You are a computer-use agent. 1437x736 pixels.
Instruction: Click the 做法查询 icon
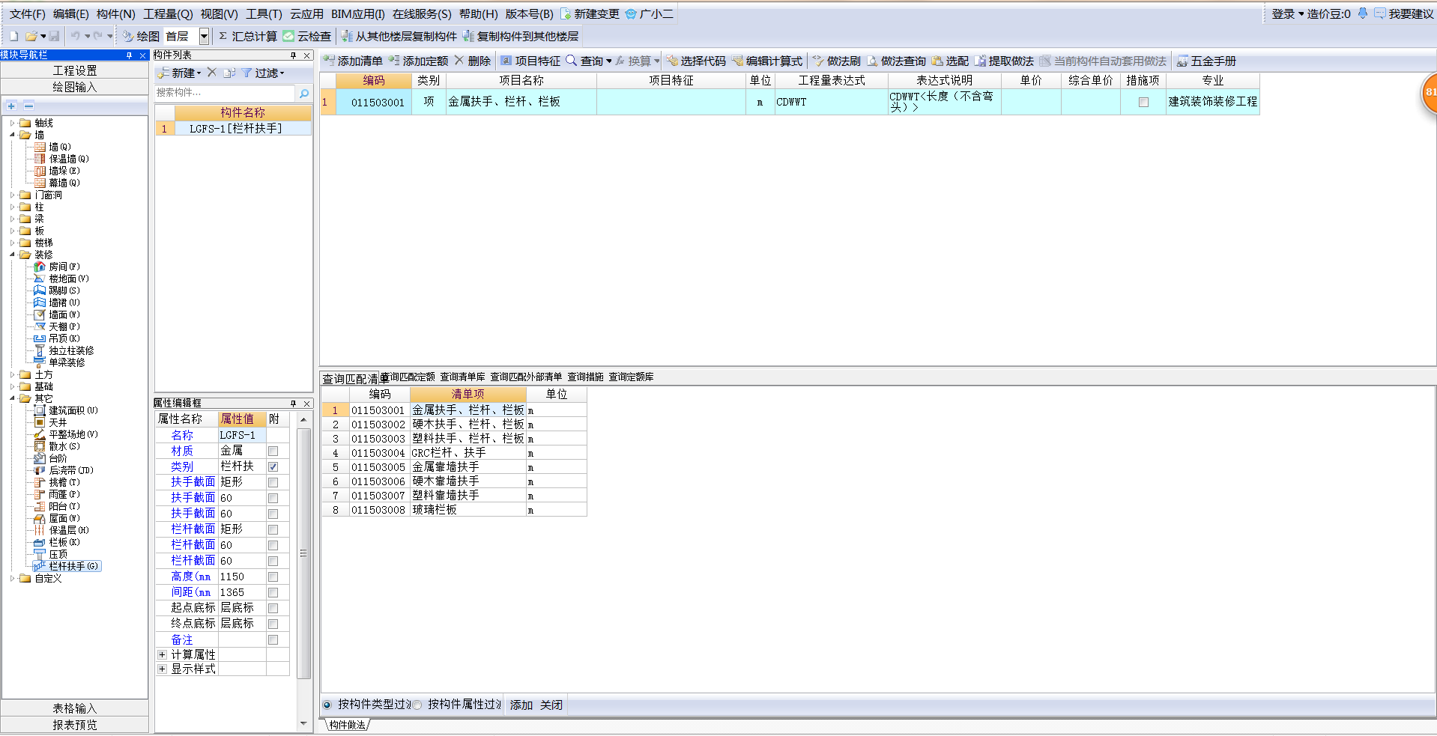[x=872, y=61]
